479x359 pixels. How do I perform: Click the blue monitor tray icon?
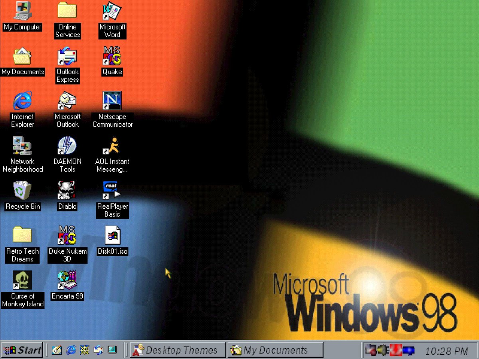pyautogui.click(x=408, y=351)
